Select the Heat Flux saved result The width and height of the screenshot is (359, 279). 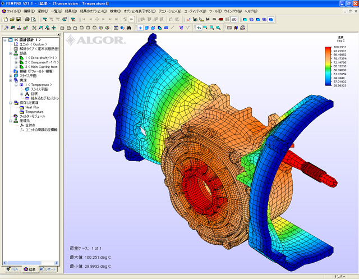click(33, 107)
